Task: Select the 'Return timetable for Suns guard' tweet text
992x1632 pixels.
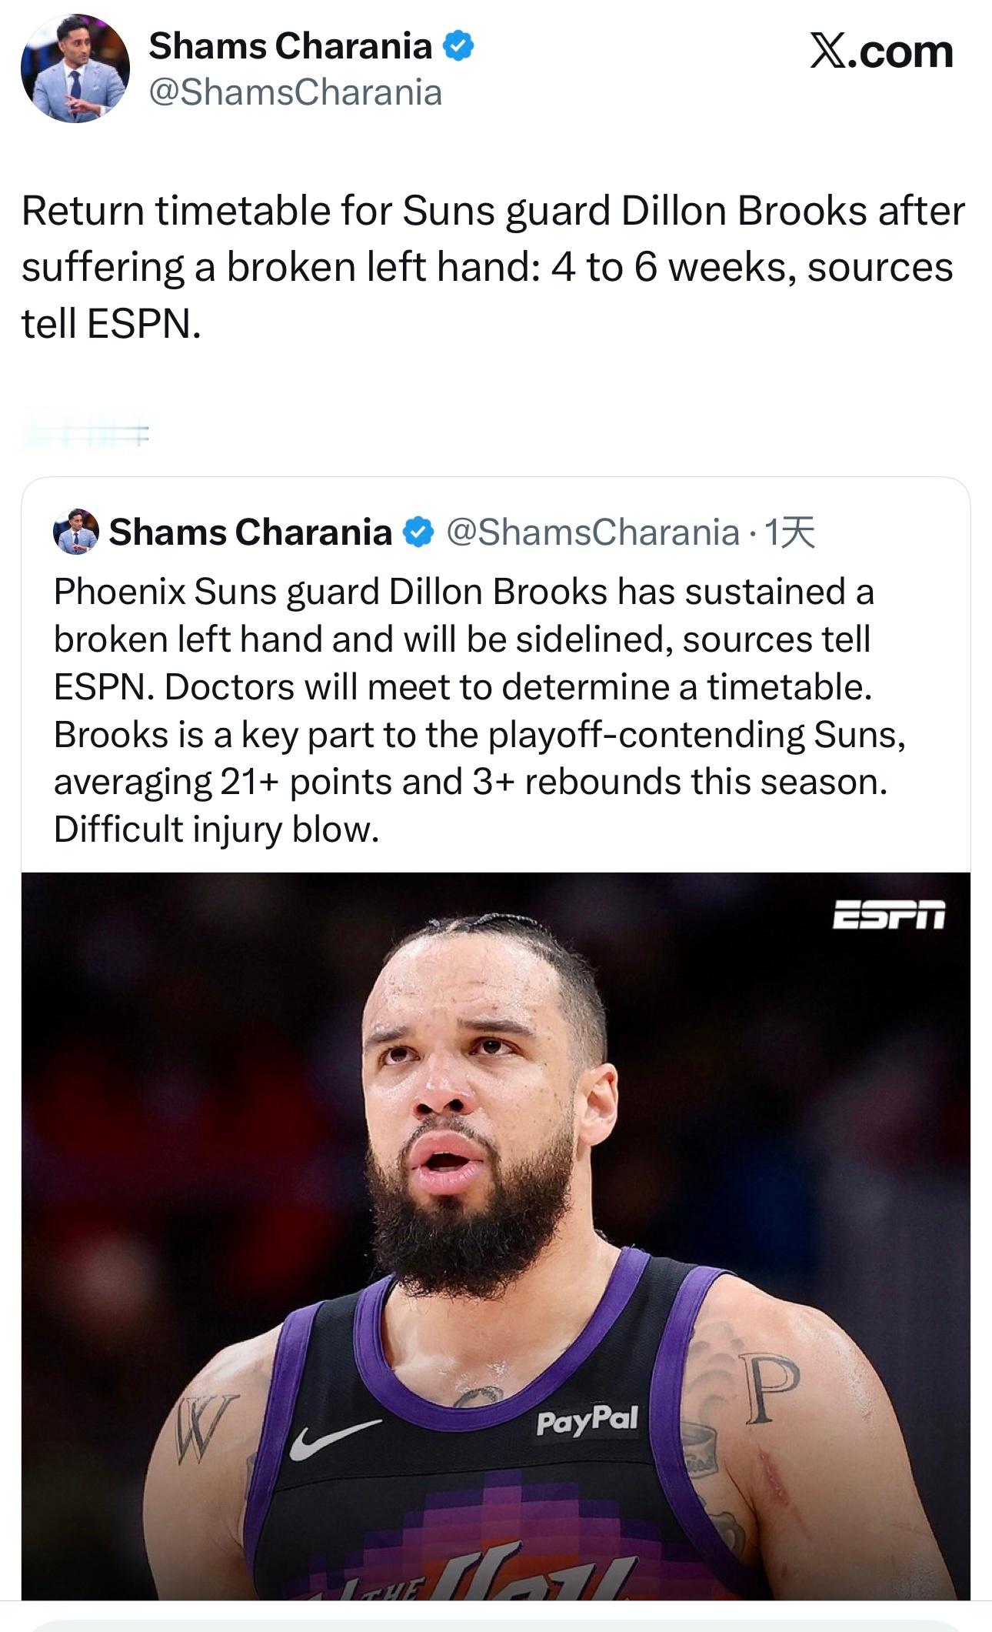Action: [x=492, y=267]
